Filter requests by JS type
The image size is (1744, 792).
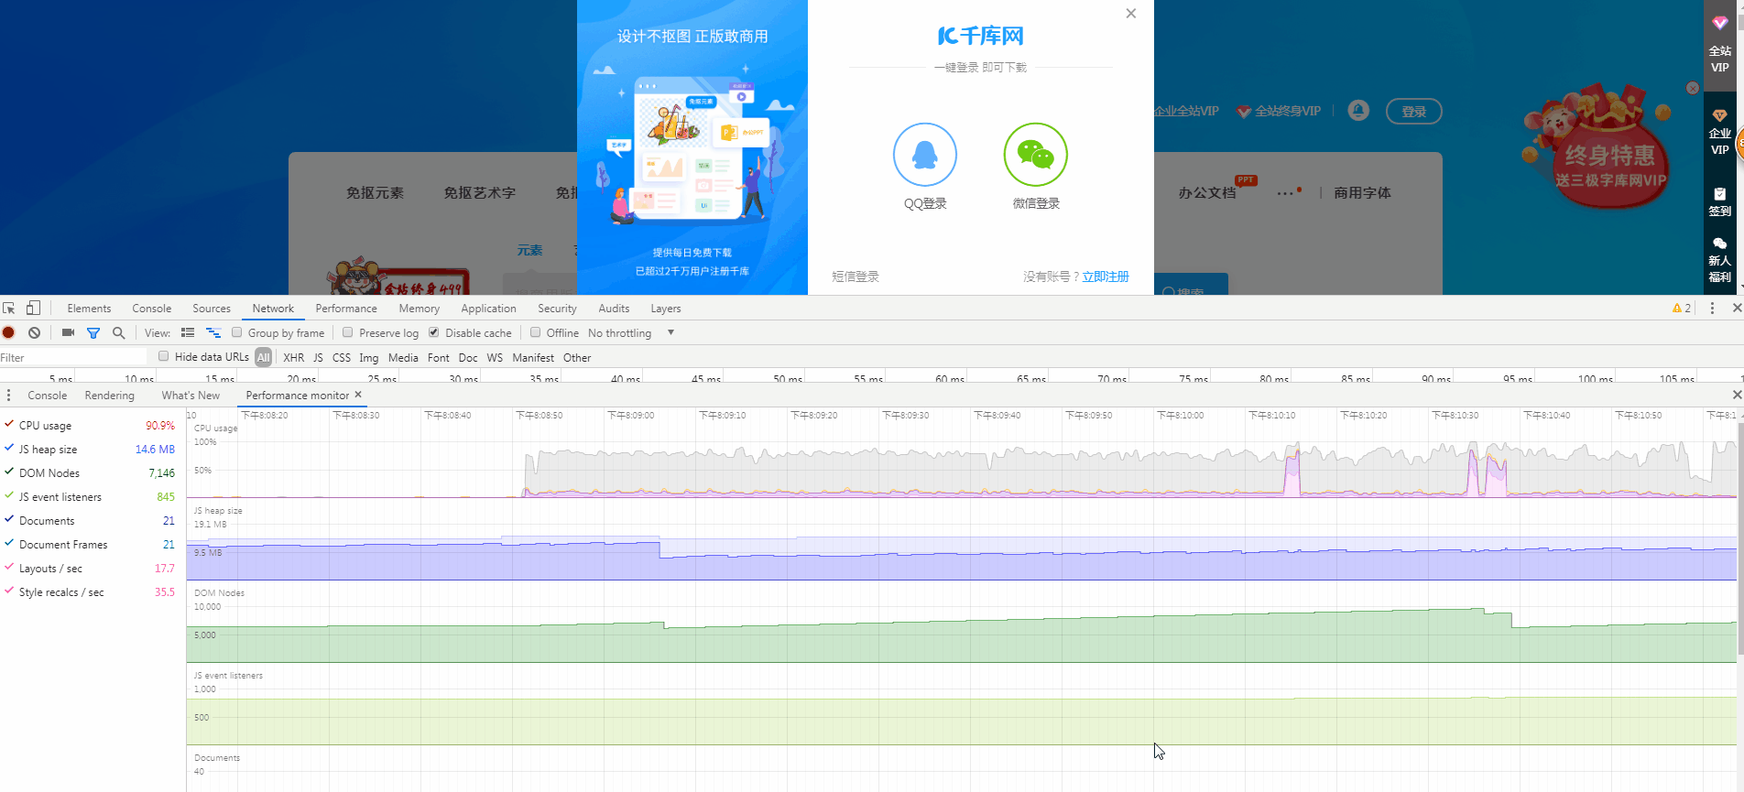click(318, 358)
